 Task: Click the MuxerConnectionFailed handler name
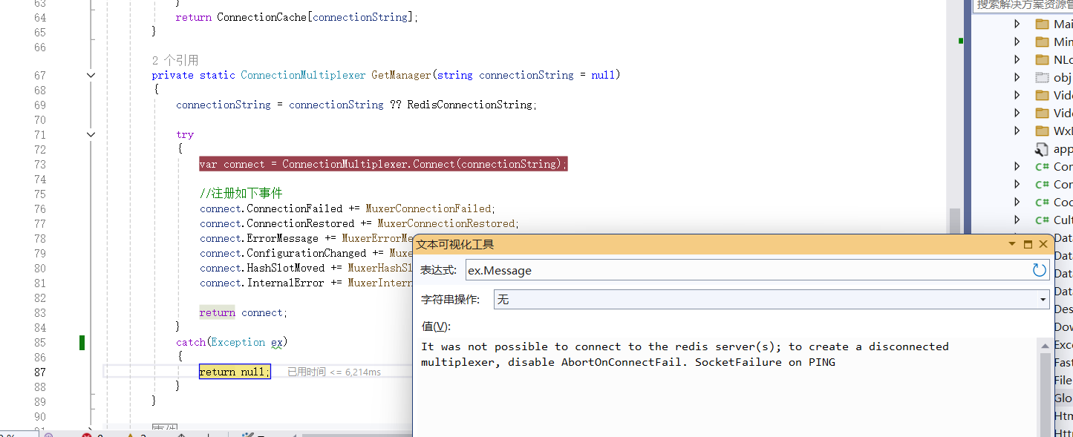428,208
